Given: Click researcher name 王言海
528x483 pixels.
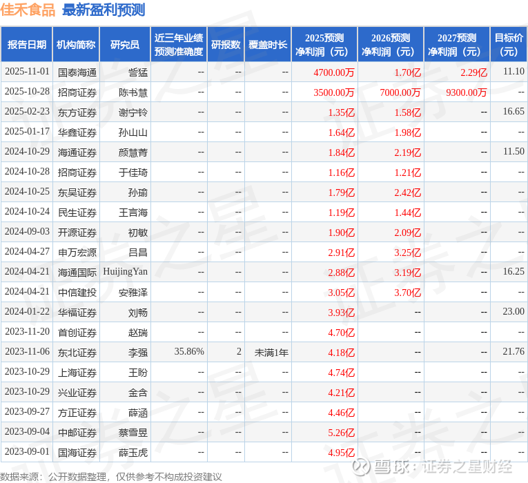Looking at the screenshot, I should click(x=133, y=213).
